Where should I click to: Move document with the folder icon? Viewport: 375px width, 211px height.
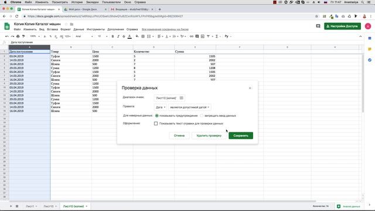click(x=71, y=24)
